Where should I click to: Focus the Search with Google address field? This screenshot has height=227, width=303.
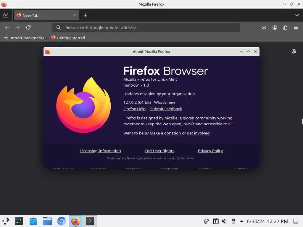pyautogui.click(x=146, y=27)
